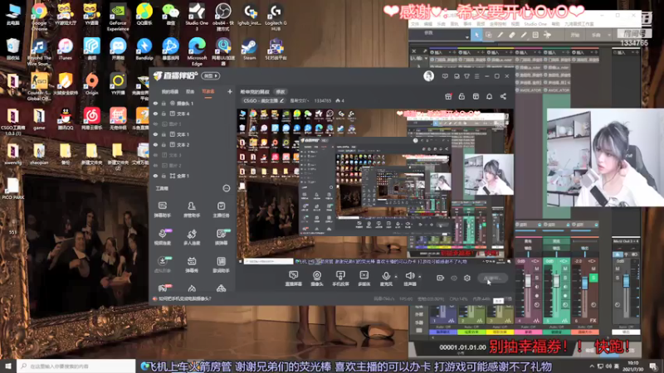Screen dimensions: 664x373
Task: Hide the 文本 4 source eye icon
Action: point(155,114)
